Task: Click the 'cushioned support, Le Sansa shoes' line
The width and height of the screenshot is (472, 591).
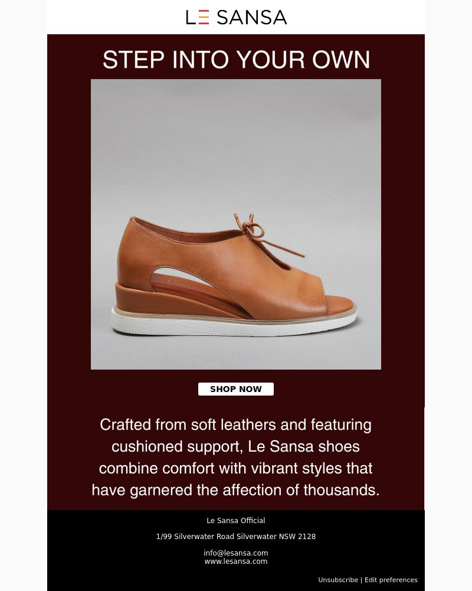Action: click(x=236, y=446)
